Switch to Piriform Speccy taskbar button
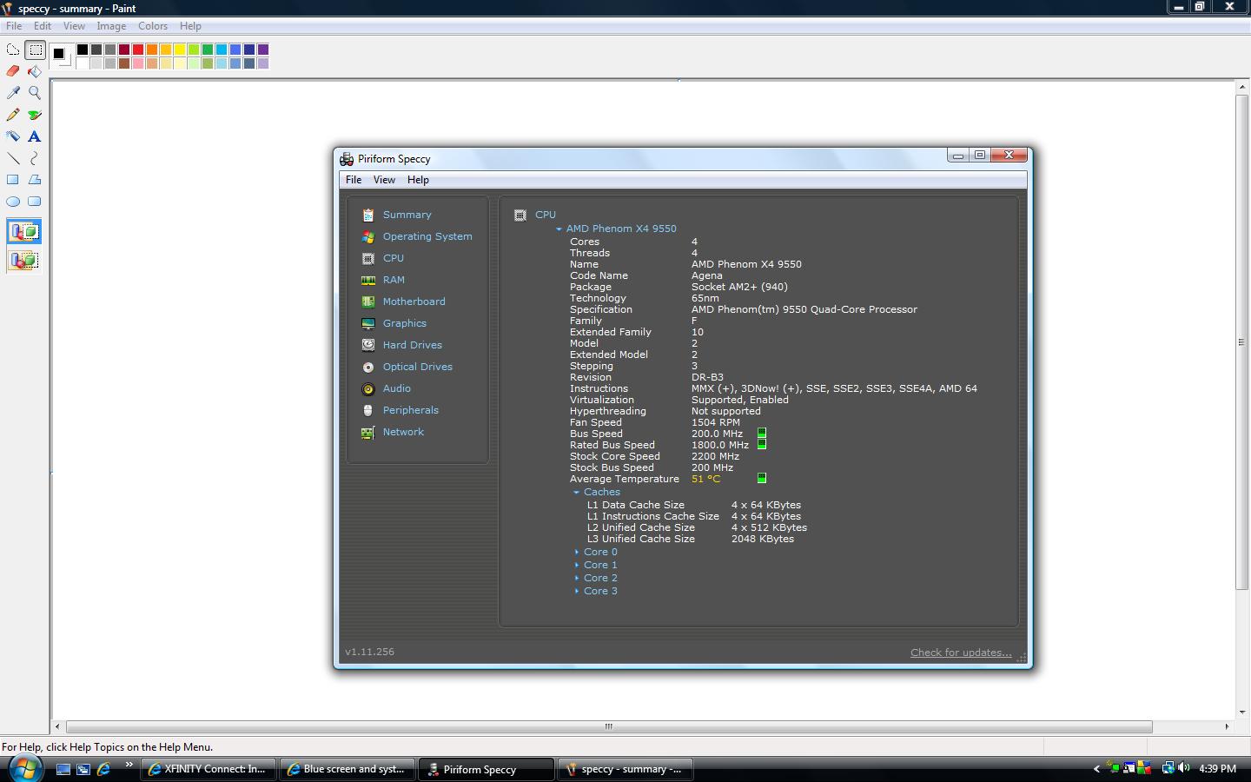The height and width of the screenshot is (782, 1251). pyautogui.click(x=486, y=769)
